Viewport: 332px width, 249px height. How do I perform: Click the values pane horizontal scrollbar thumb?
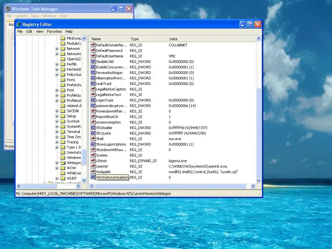tap(170, 186)
